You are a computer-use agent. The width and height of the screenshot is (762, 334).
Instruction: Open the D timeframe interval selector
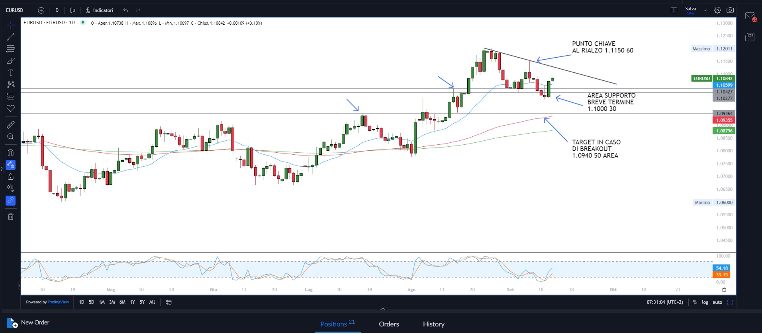pos(57,10)
